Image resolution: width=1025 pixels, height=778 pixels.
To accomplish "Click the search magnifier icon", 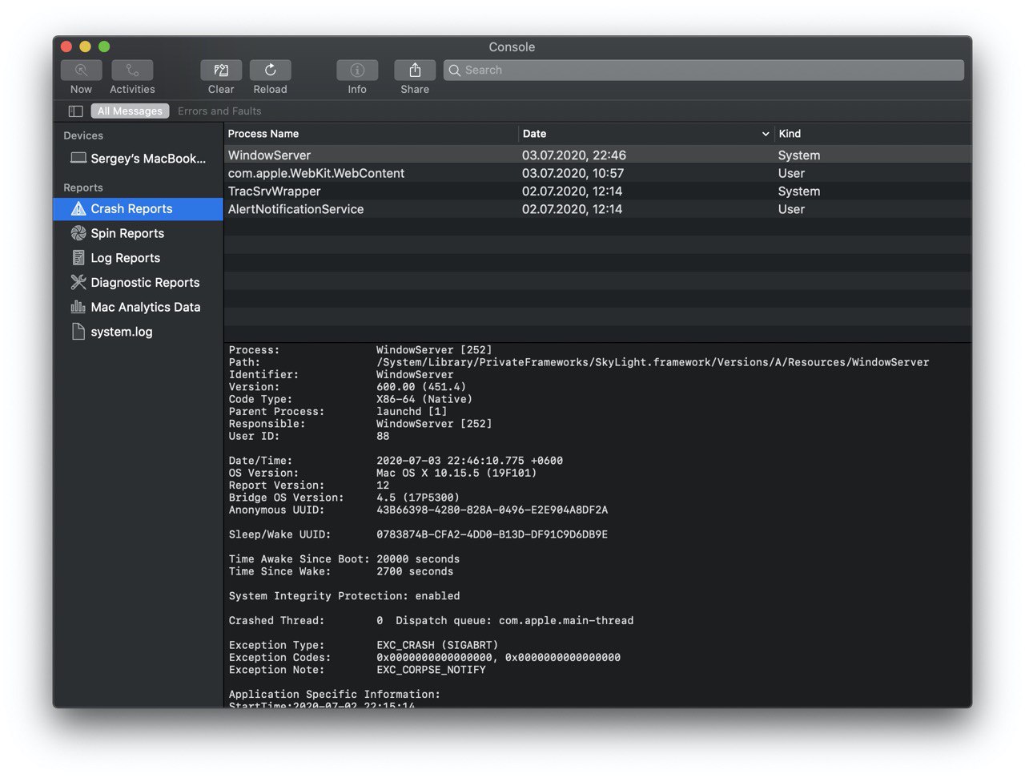I will [455, 71].
